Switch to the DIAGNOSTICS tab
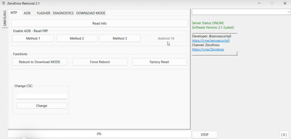 tap(63, 13)
